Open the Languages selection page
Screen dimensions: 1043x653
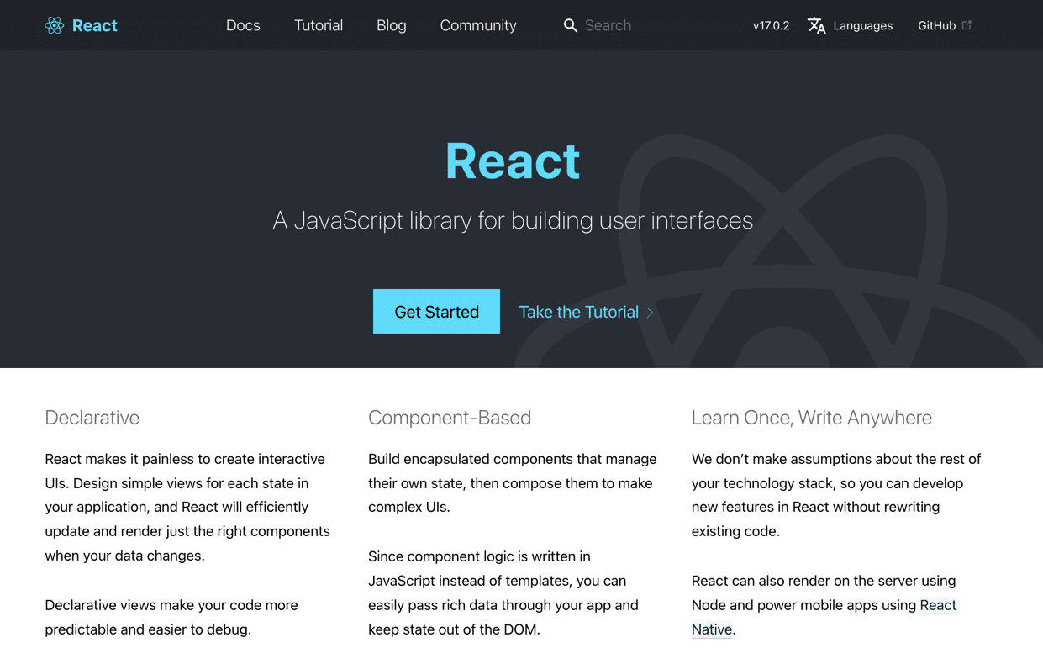(x=861, y=25)
